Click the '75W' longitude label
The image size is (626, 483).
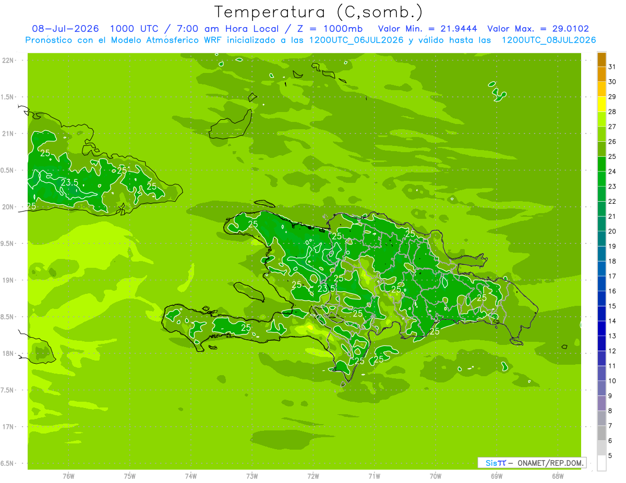[x=130, y=476]
